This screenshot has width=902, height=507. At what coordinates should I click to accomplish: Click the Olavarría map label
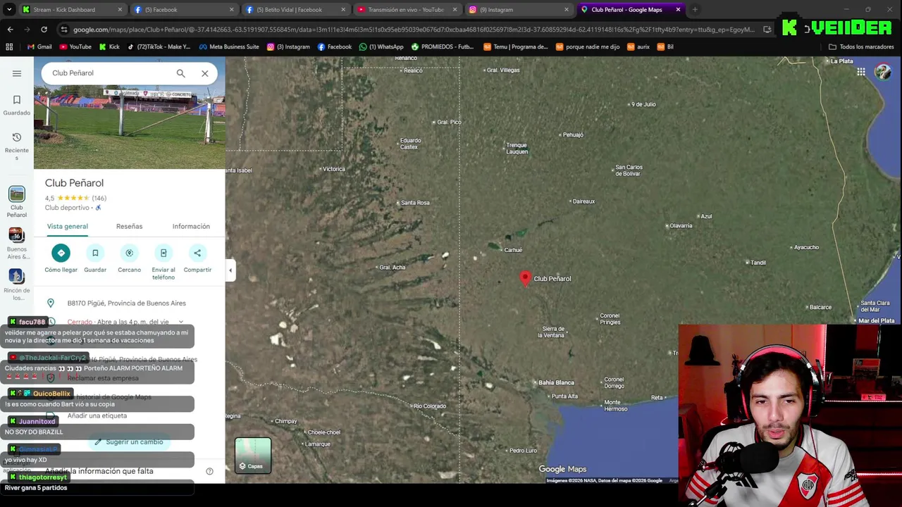pos(681,225)
